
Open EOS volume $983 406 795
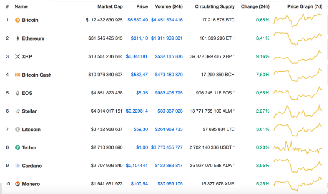pos(169,93)
